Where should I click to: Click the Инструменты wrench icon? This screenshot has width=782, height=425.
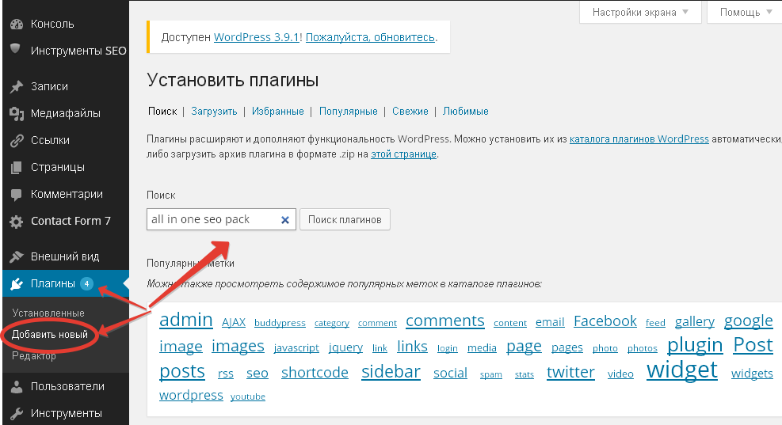tap(17, 414)
